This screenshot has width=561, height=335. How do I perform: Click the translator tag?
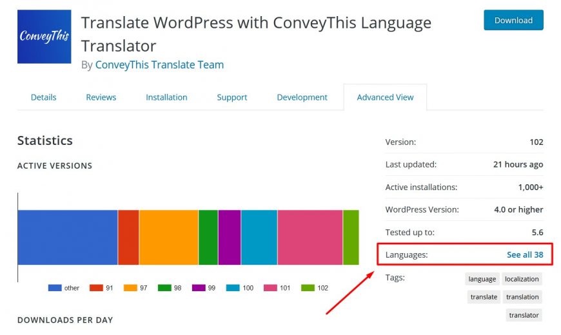(524, 315)
